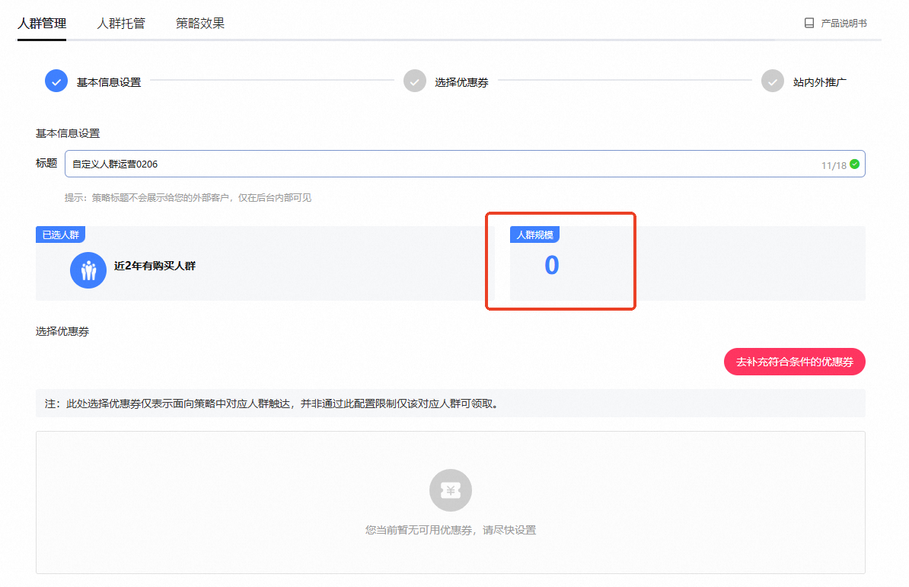Viewport: 909px width, 587px height.
Task: Click the grey step icon for 站内外推广
Action: (x=772, y=81)
